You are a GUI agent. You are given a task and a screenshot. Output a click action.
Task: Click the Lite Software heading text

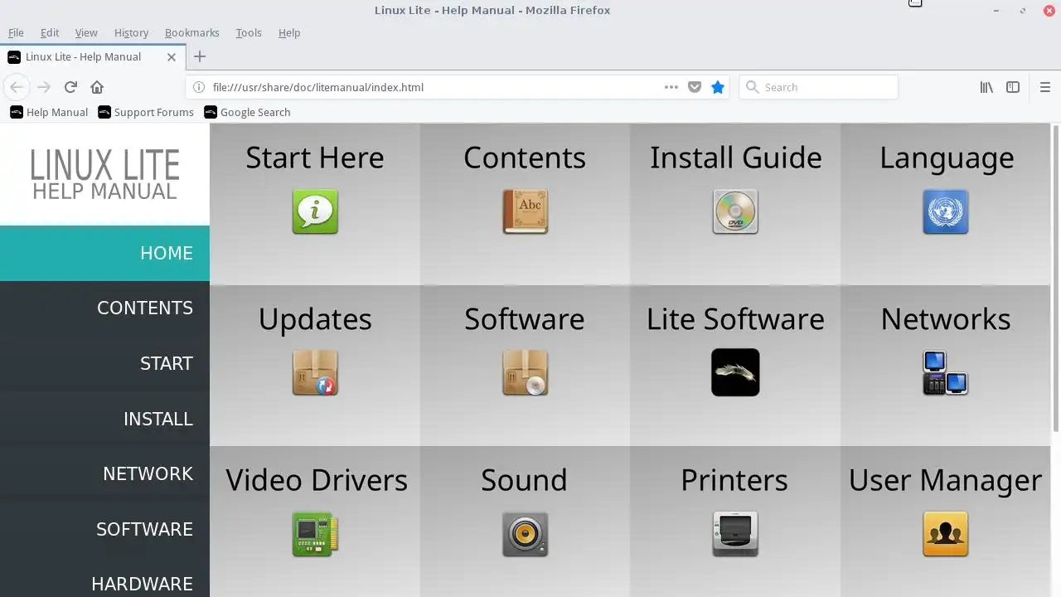(735, 319)
